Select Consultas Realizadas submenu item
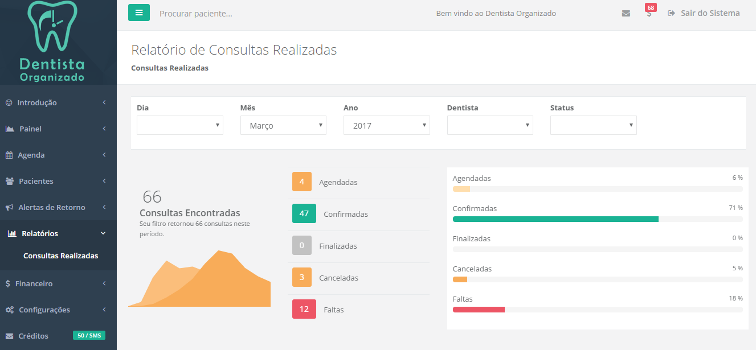This screenshot has height=350, width=756. (60, 256)
